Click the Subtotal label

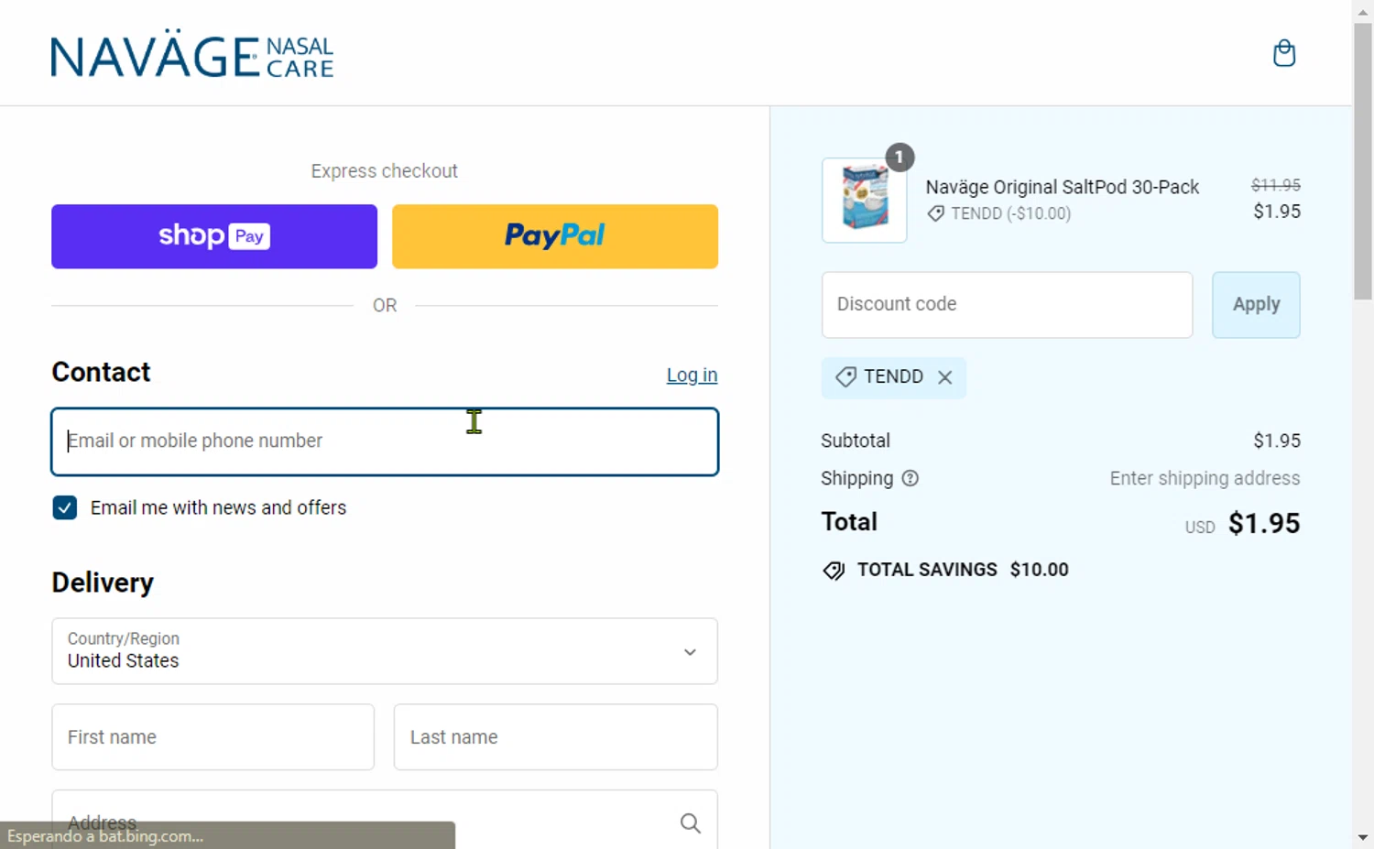click(x=856, y=441)
